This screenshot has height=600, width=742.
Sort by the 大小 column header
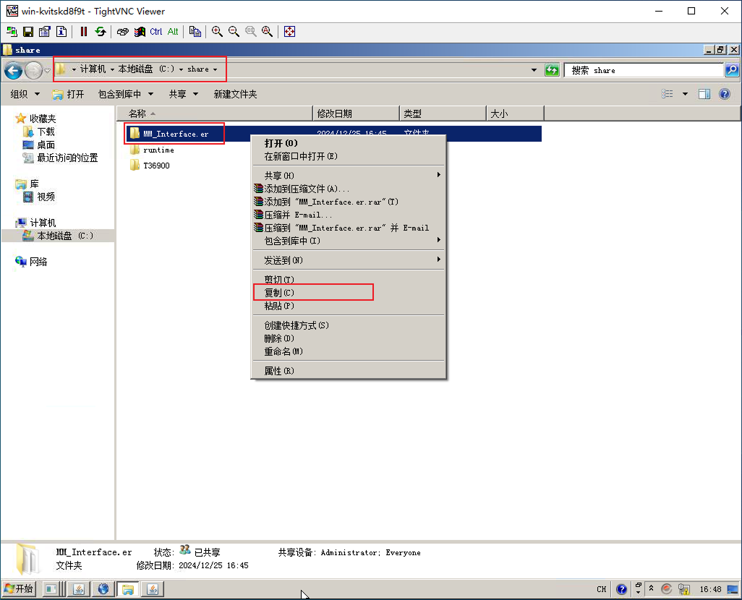tap(515, 113)
